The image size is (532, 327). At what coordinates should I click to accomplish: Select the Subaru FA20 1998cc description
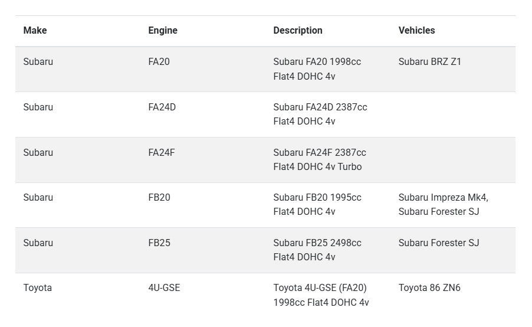(x=317, y=68)
